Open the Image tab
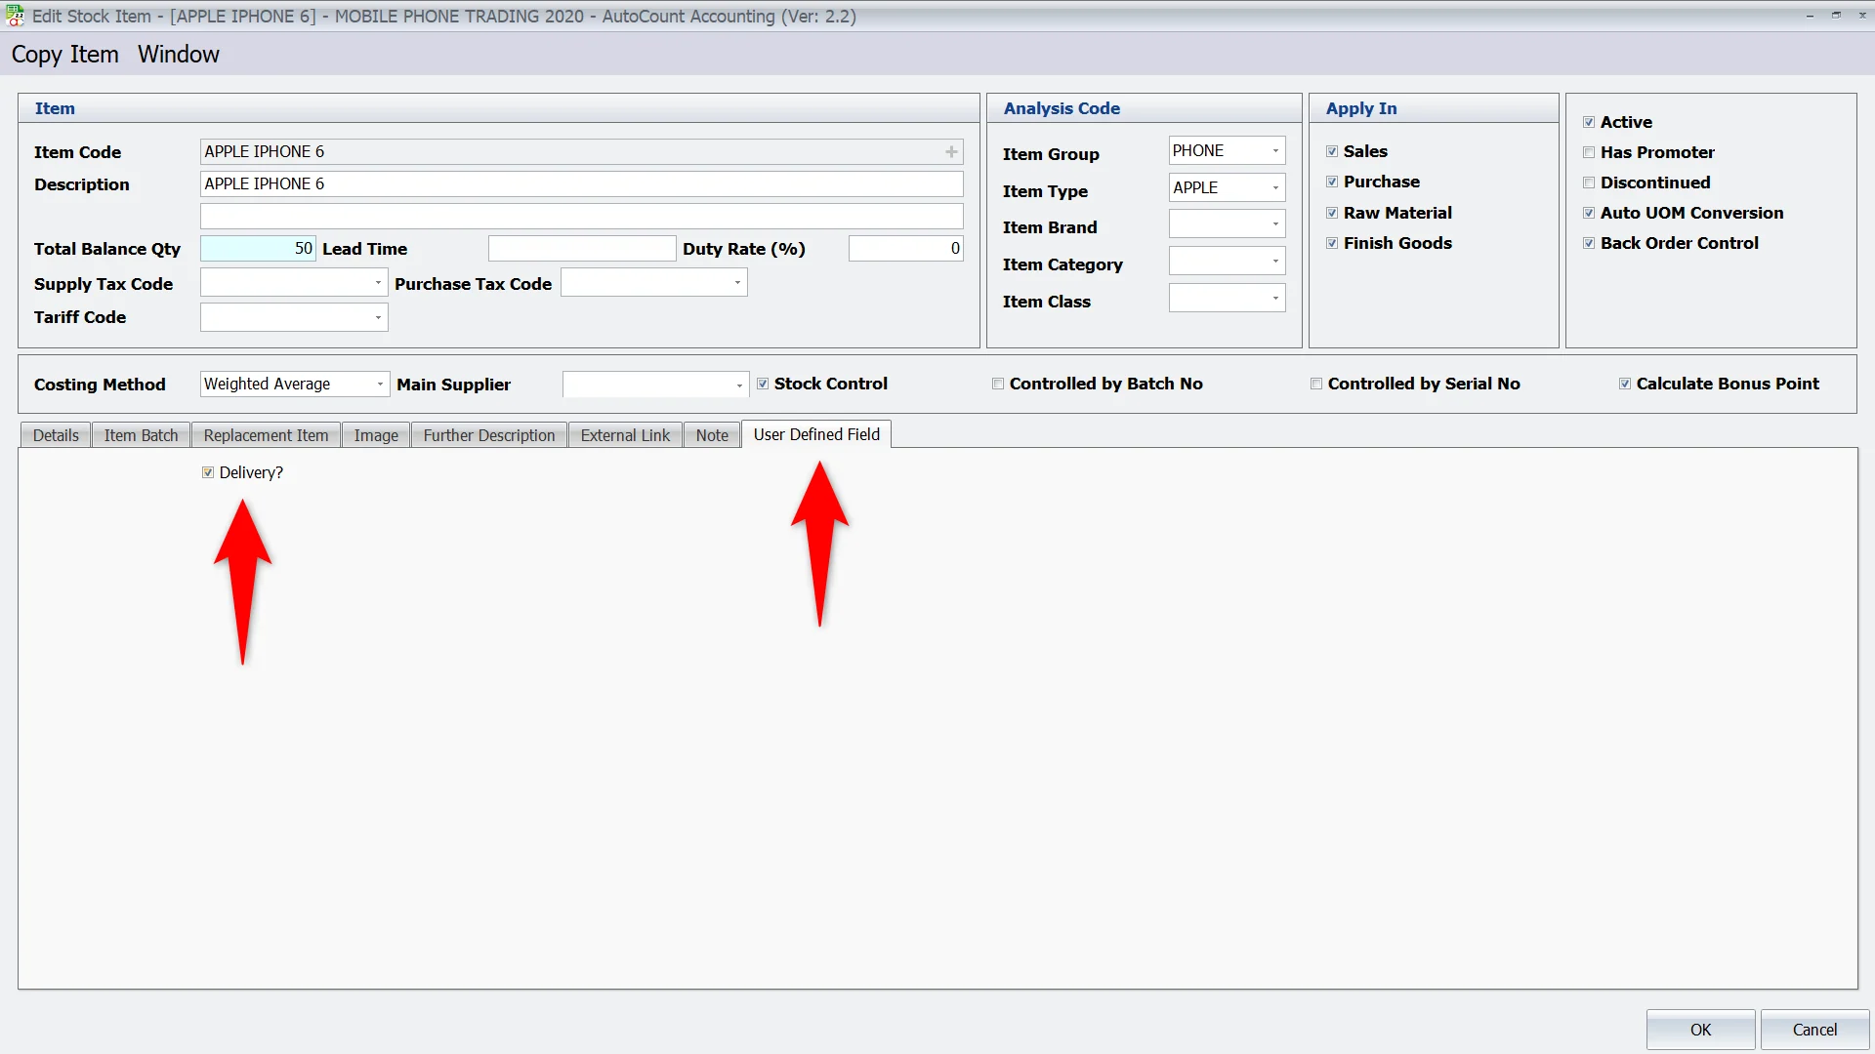 coord(376,435)
